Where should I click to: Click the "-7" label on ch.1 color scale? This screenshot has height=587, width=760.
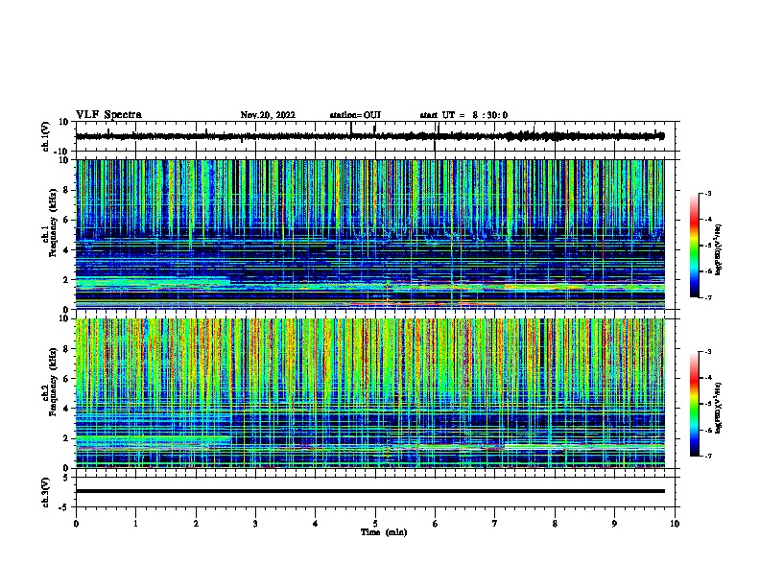707,297
